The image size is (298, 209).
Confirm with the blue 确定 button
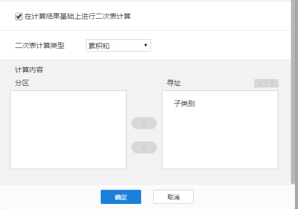(x=121, y=197)
